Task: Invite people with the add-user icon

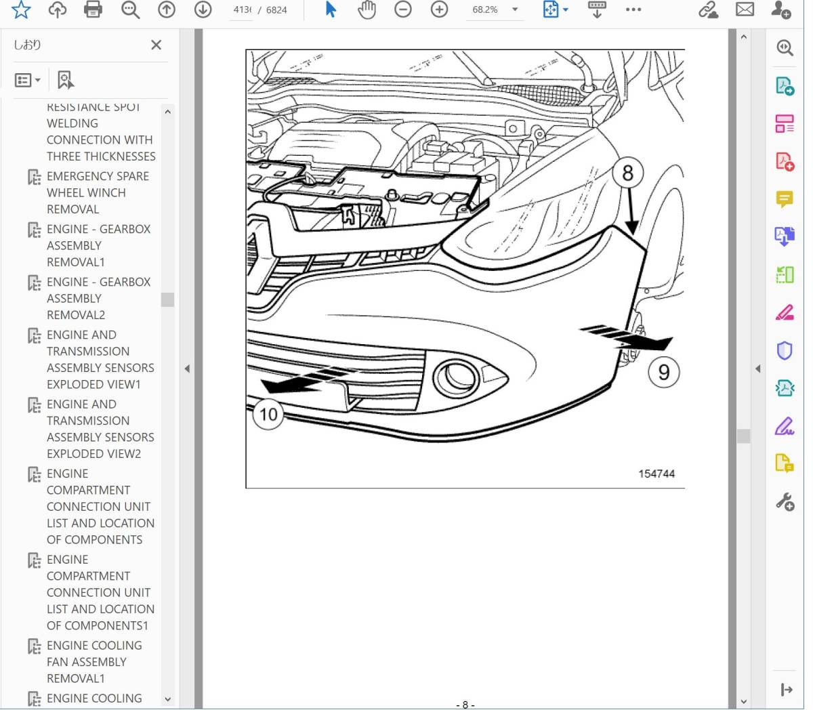Action: point(781,9)
